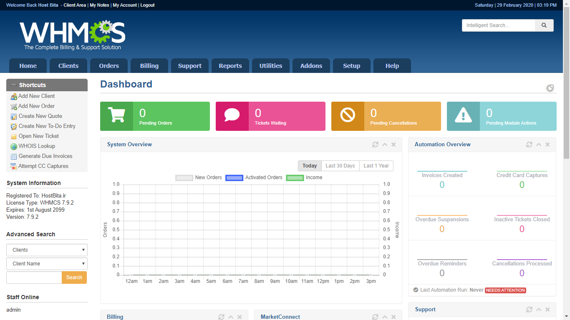
Task: Open the Help navigation menu
Action: (x=392, y=66)
